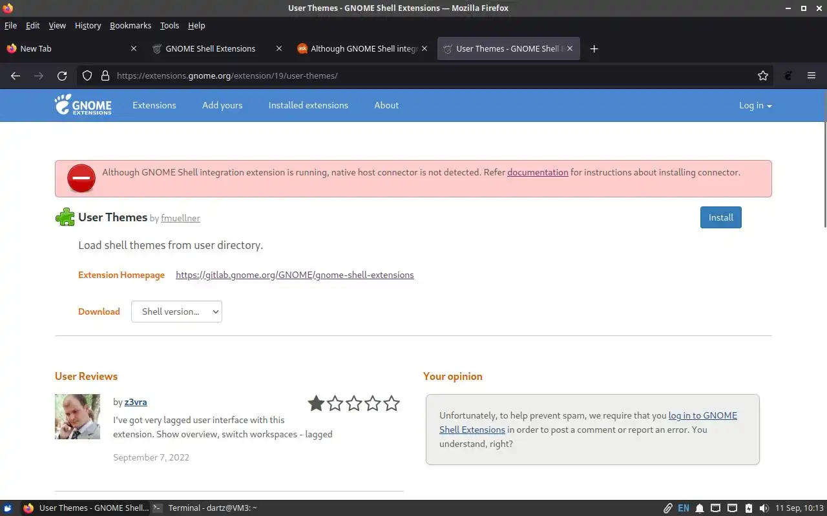Image resolution: width=827 pixels, height=516 pixels.
Task: Open the notifications bell in tray
Action: click(700, 508)
